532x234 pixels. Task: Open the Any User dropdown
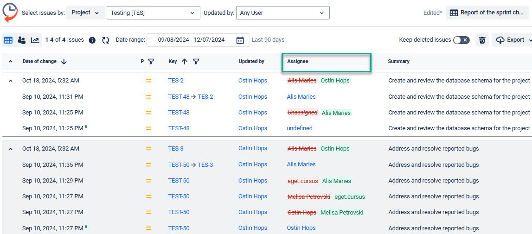coord(282,13)
